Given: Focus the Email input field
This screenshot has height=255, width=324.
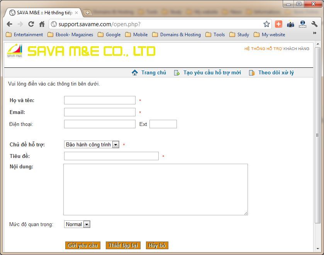Looking at the screenshot, I should 100,112.
